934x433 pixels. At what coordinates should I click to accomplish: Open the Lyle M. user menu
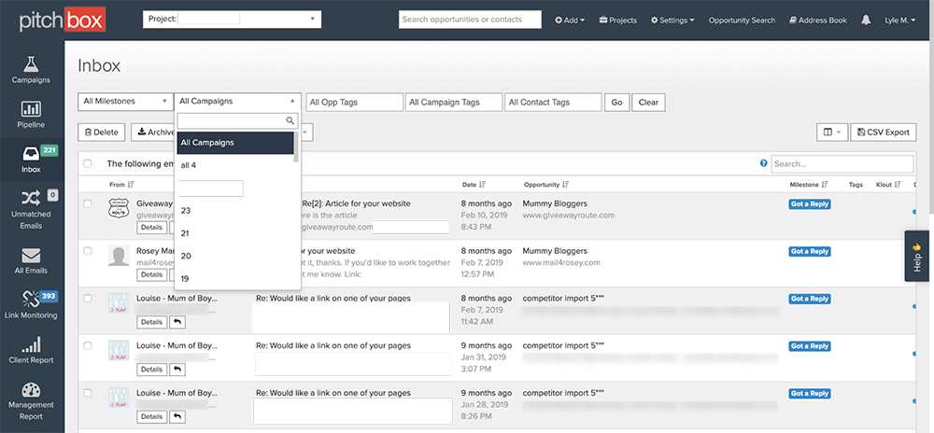900,21
